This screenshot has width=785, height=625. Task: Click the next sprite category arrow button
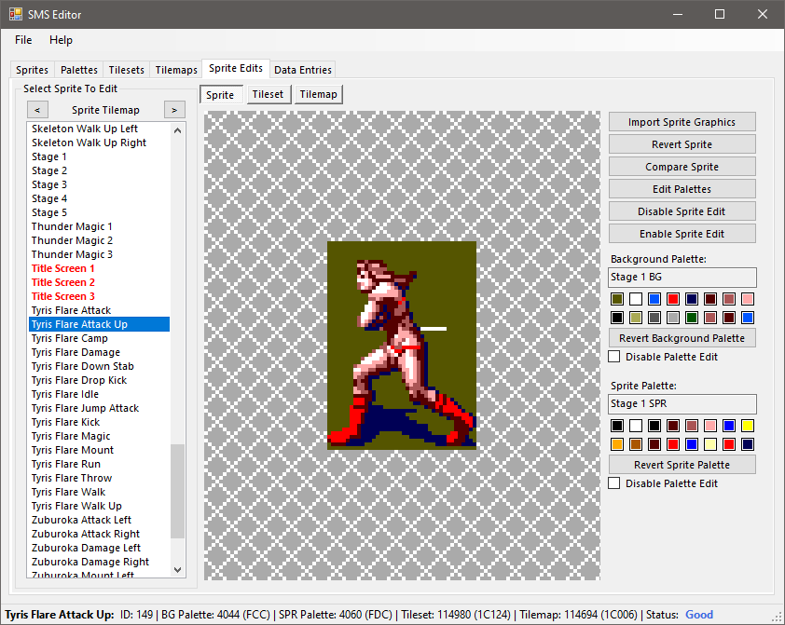(174, 110)
